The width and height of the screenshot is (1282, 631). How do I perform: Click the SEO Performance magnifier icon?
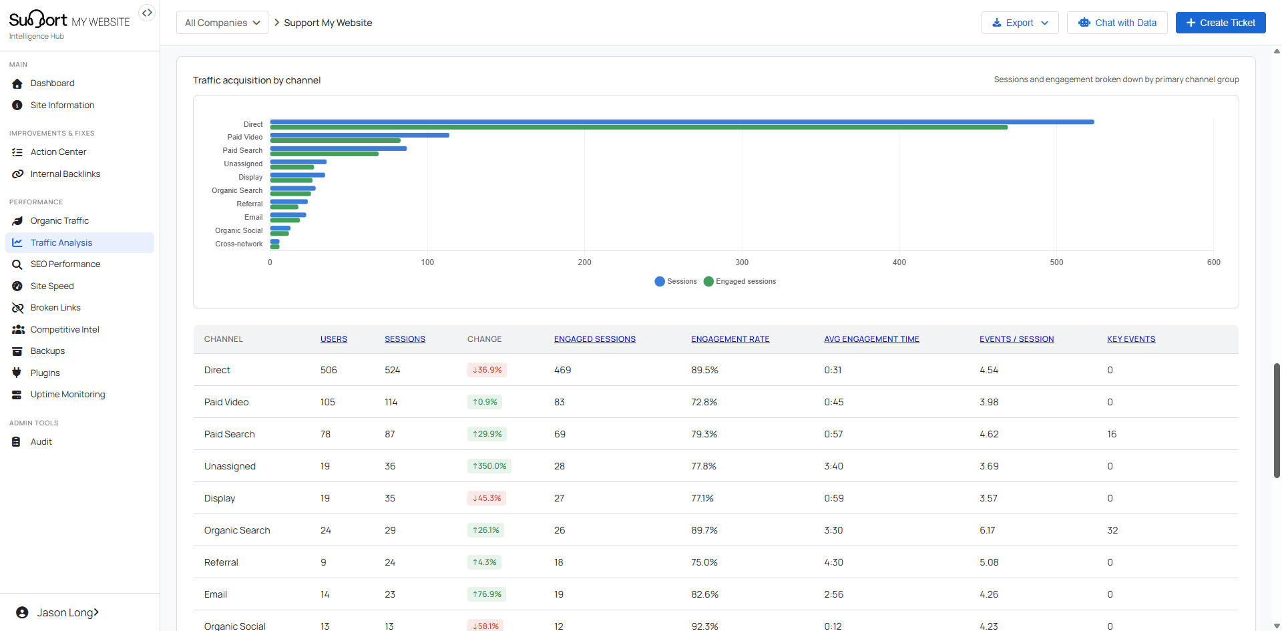[17, 264]
